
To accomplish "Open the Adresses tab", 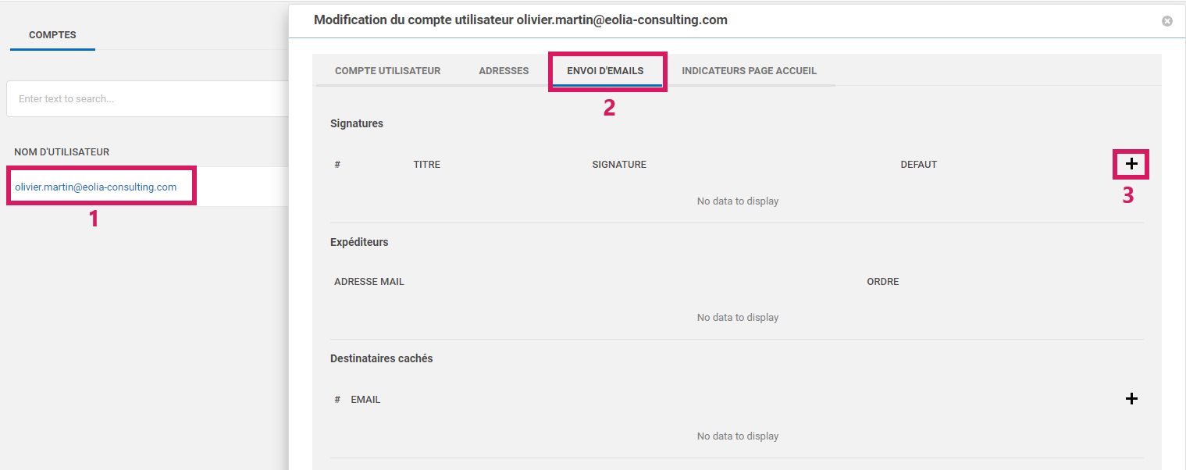I will (504, 71).
